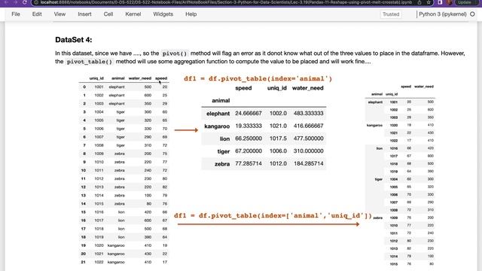Click the kernel idle circle indicator

point(472,14)
